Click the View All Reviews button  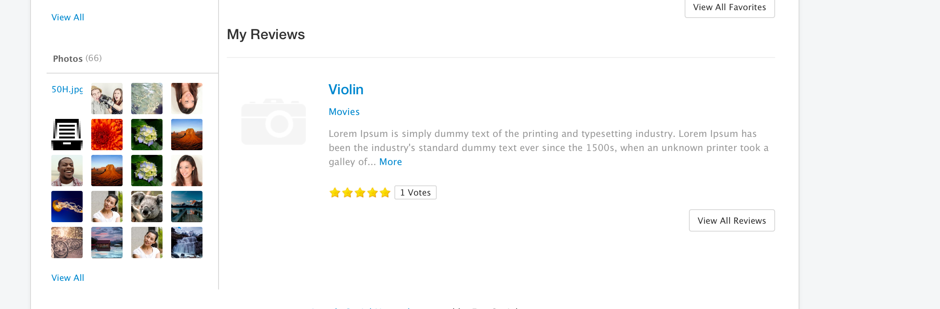click(732, 221)
